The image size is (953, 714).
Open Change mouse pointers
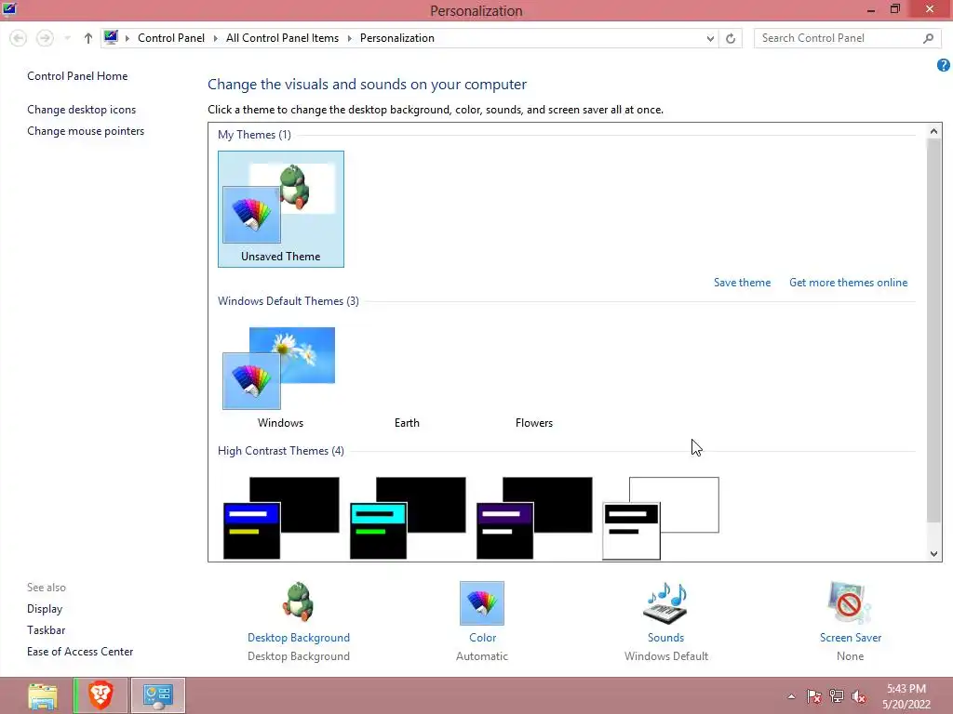click(x=86, y=130)
